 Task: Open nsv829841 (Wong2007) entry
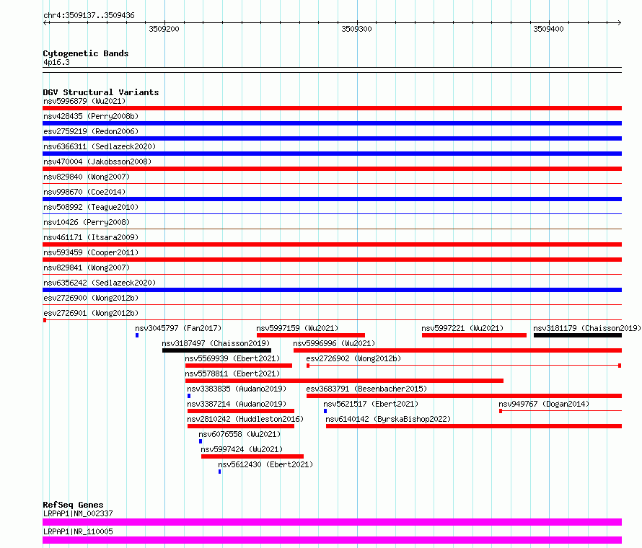pos(87,268)
